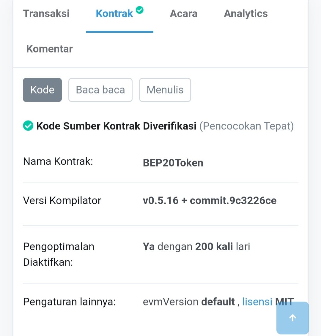Go to the Komentar tab

(49, 49)
